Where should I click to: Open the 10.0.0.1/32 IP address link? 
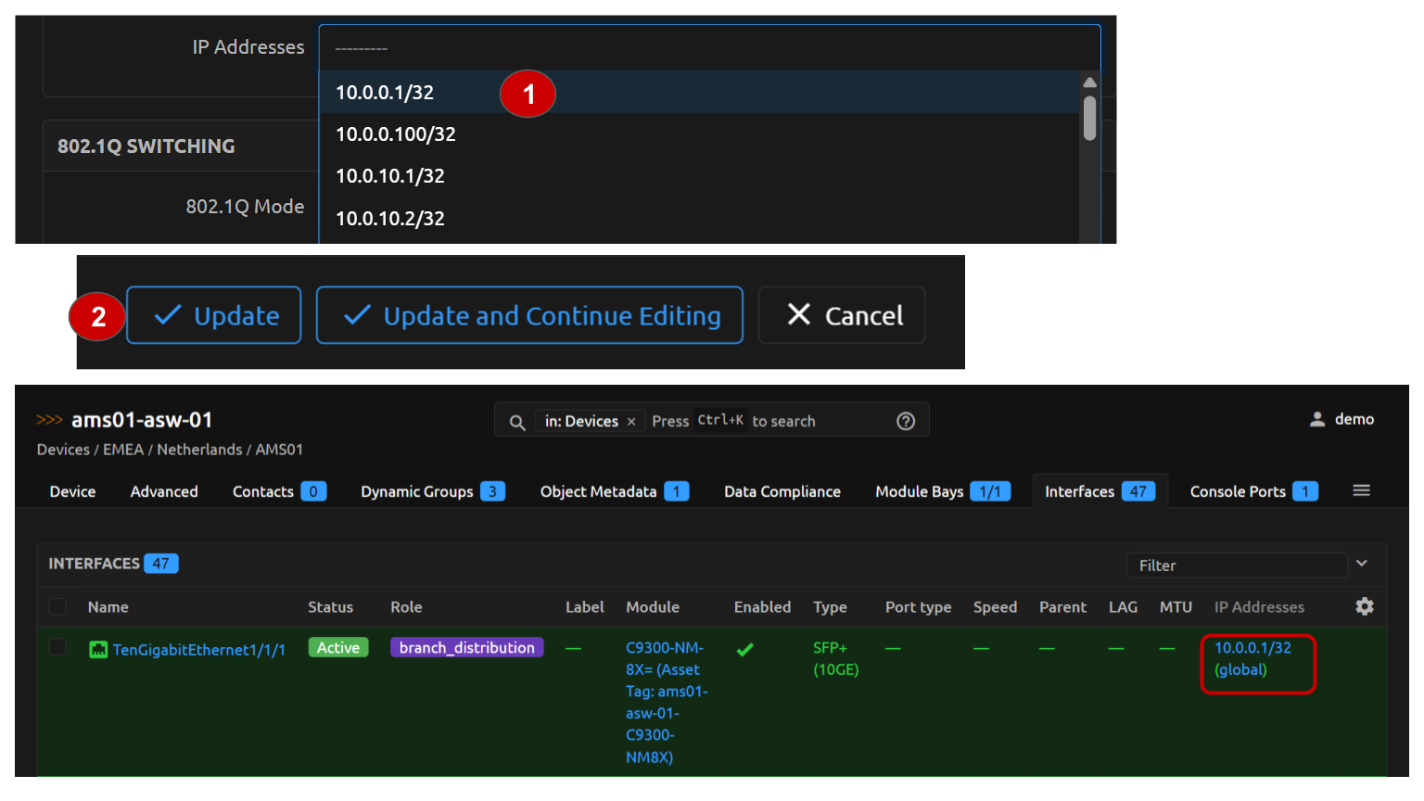point(1252,648)
